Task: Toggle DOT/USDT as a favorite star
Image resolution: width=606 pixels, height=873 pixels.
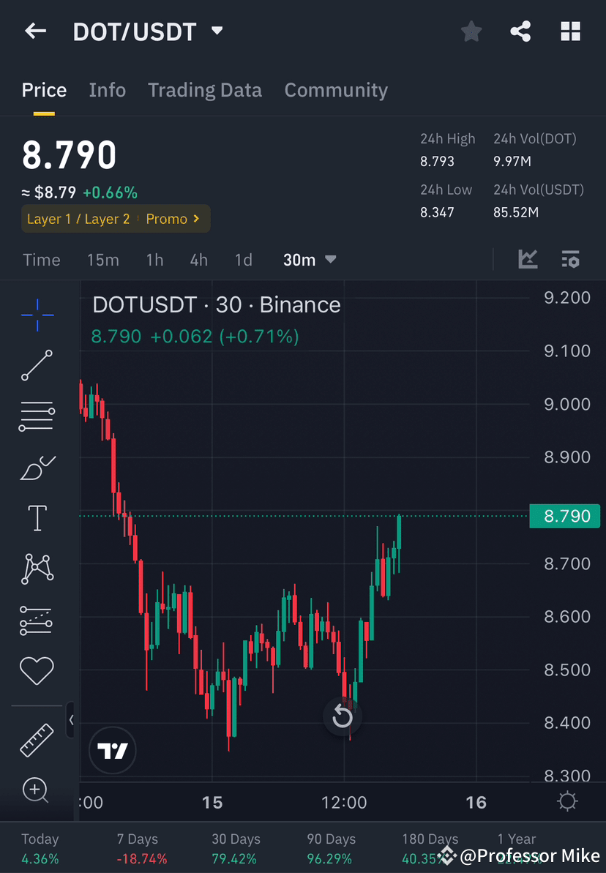Action: [471, 31]
